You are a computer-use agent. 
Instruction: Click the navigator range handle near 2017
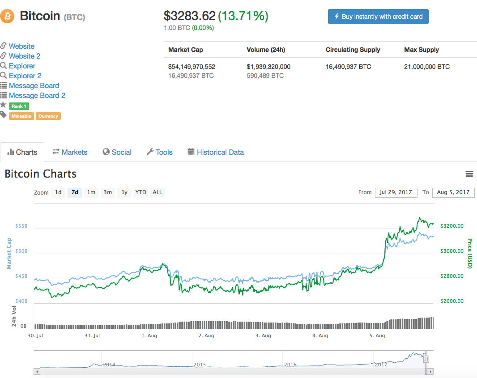[426, 359]
